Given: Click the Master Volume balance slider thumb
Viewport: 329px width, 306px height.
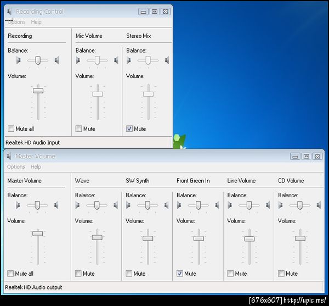Looking at the screenshot, I should point(37,205).
